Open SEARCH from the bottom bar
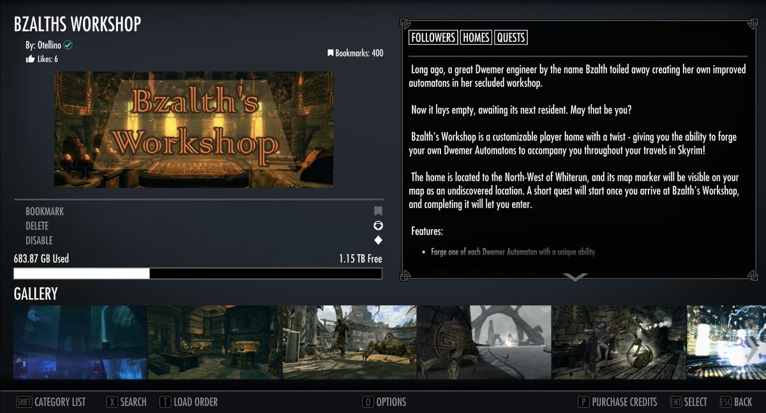 (x=133, y=402)
